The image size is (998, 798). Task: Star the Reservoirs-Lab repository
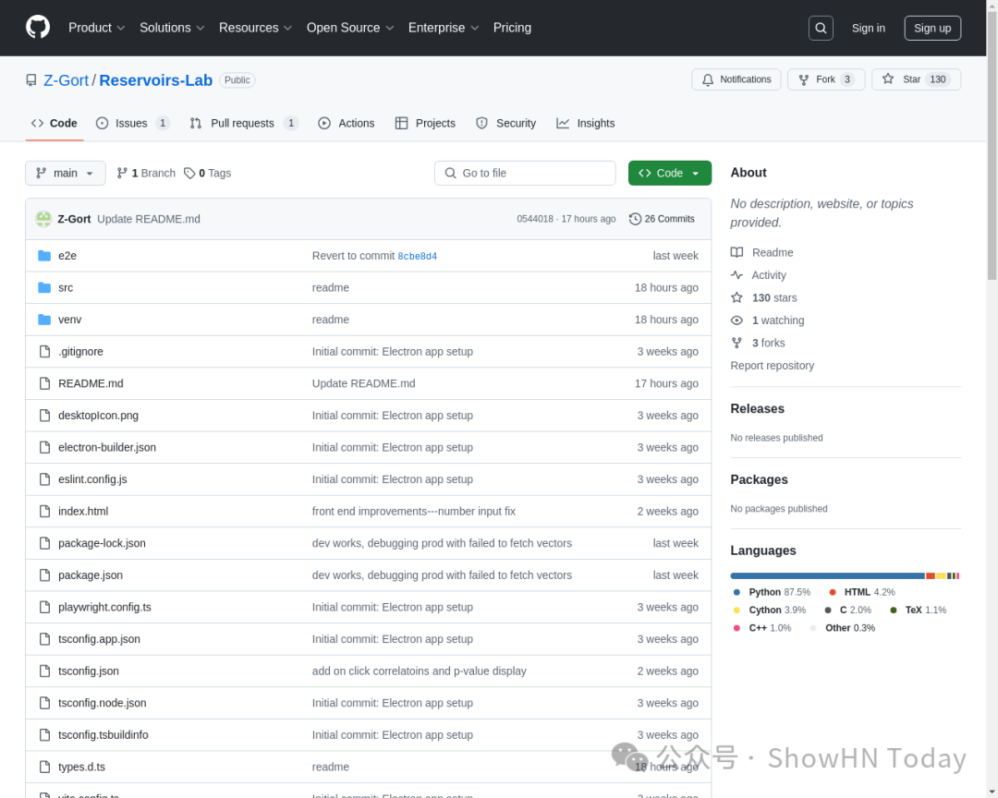916,79
